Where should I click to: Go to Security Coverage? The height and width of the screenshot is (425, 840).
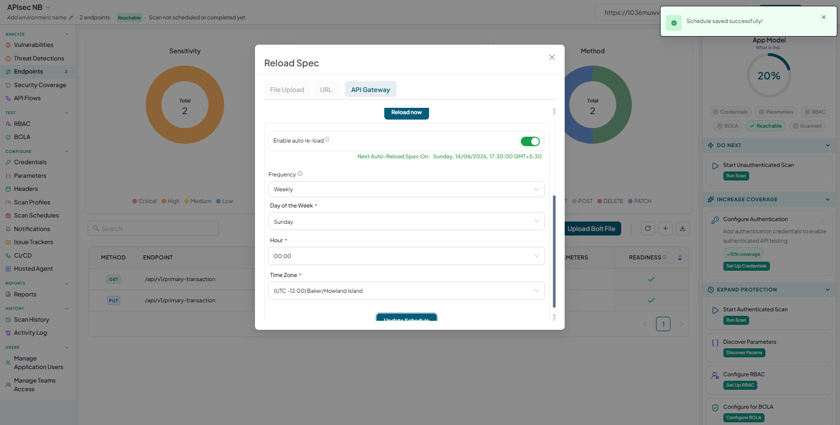click(x=40, y=85)
